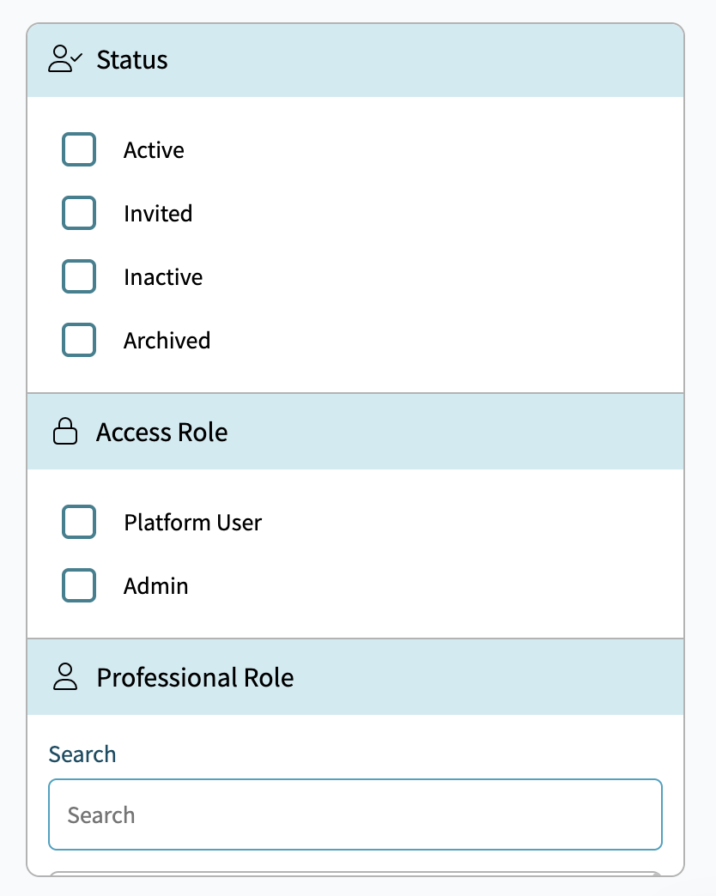Focus the Professional Role search field
The image size is (716, 896).
point(355,814)
